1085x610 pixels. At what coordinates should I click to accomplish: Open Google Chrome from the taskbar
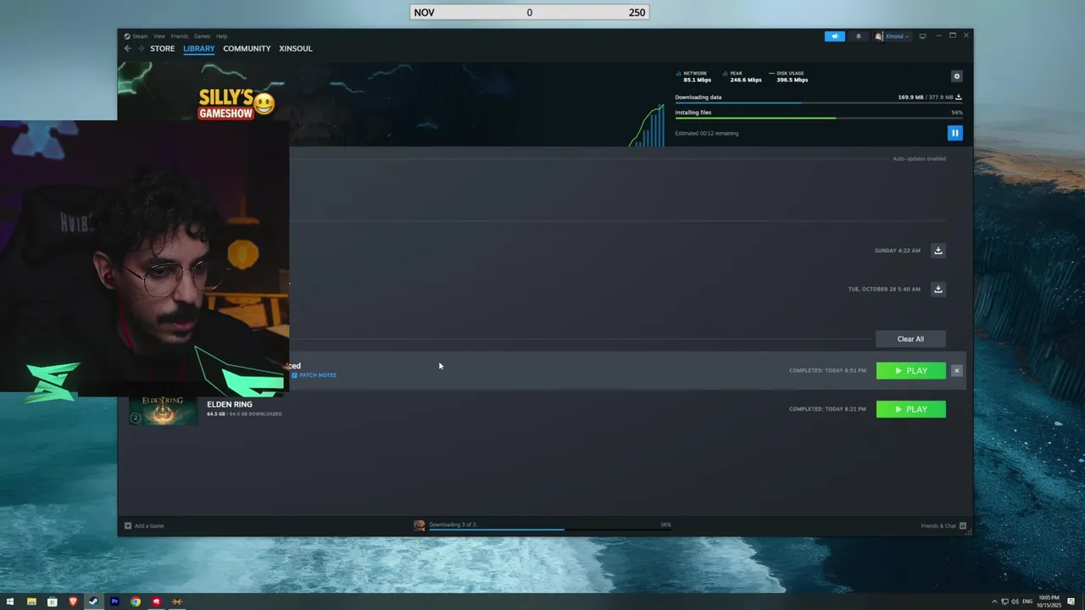[136, 602]
